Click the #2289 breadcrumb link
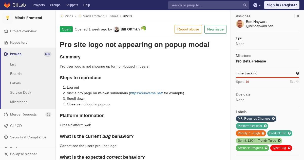Viewport: 304px width, 160px height. click(128, 16)
